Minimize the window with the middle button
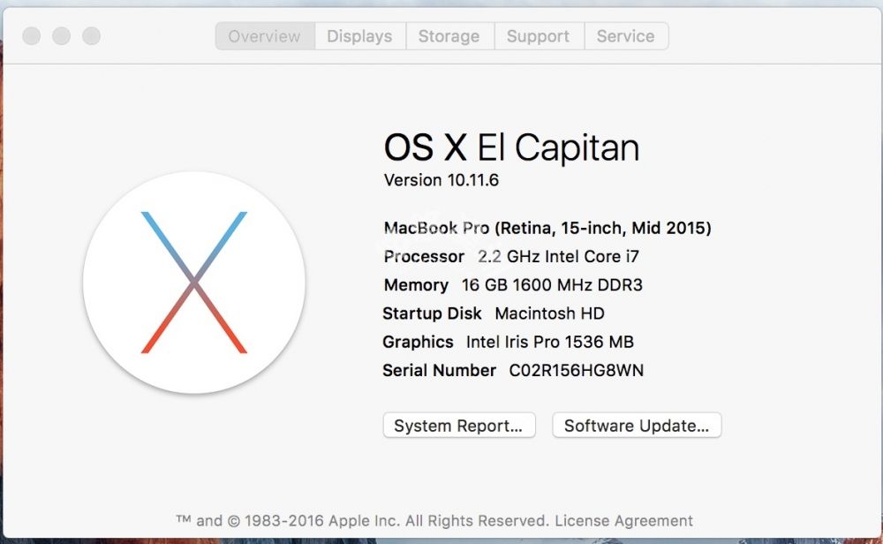883x544 pixels. 61,36
